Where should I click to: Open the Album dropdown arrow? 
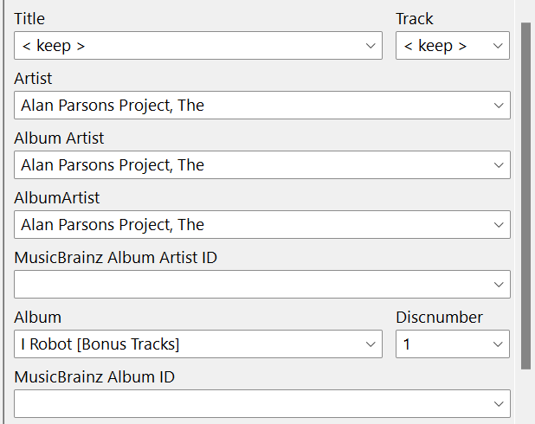click(370, 344)
